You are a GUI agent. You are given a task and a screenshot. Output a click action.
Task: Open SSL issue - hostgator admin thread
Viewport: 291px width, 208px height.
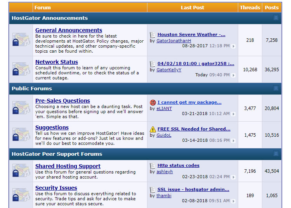[193, 189]
